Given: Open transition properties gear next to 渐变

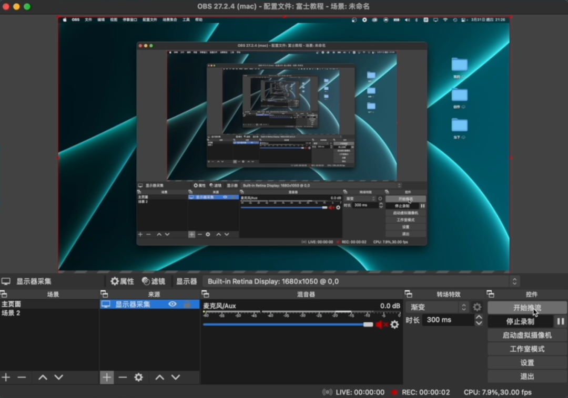Looking at the screenshot, I should point(477,307).
